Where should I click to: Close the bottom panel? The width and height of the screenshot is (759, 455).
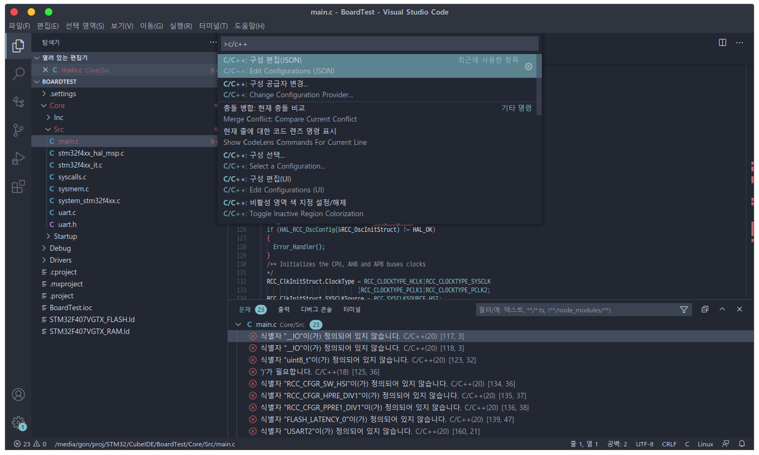[740, 309]
